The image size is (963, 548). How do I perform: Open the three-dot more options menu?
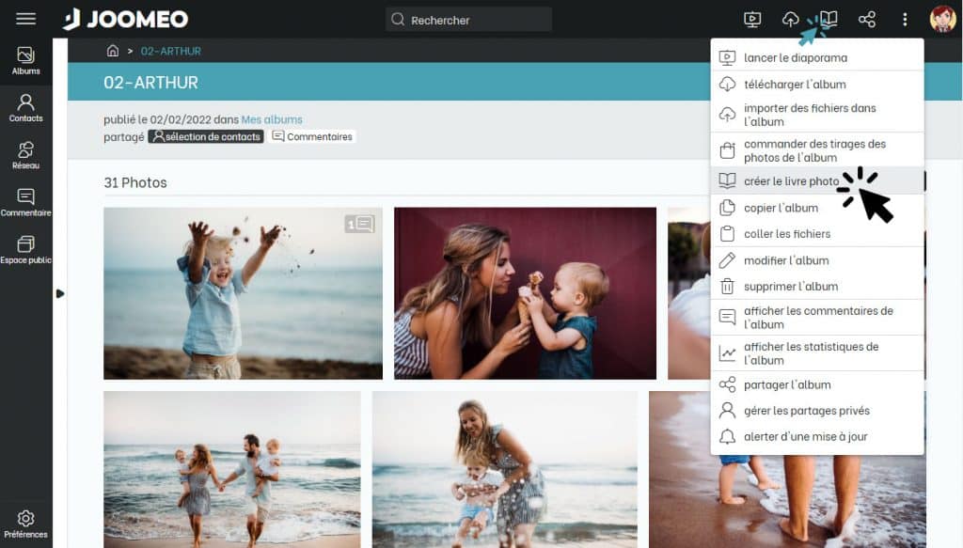click(x=905, y=20)
